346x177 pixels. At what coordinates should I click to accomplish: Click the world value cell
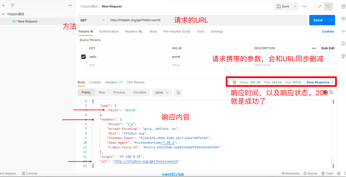(x=211, y=57)
